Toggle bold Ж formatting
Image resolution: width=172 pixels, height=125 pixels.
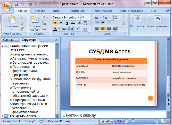[x=55, y=23]
